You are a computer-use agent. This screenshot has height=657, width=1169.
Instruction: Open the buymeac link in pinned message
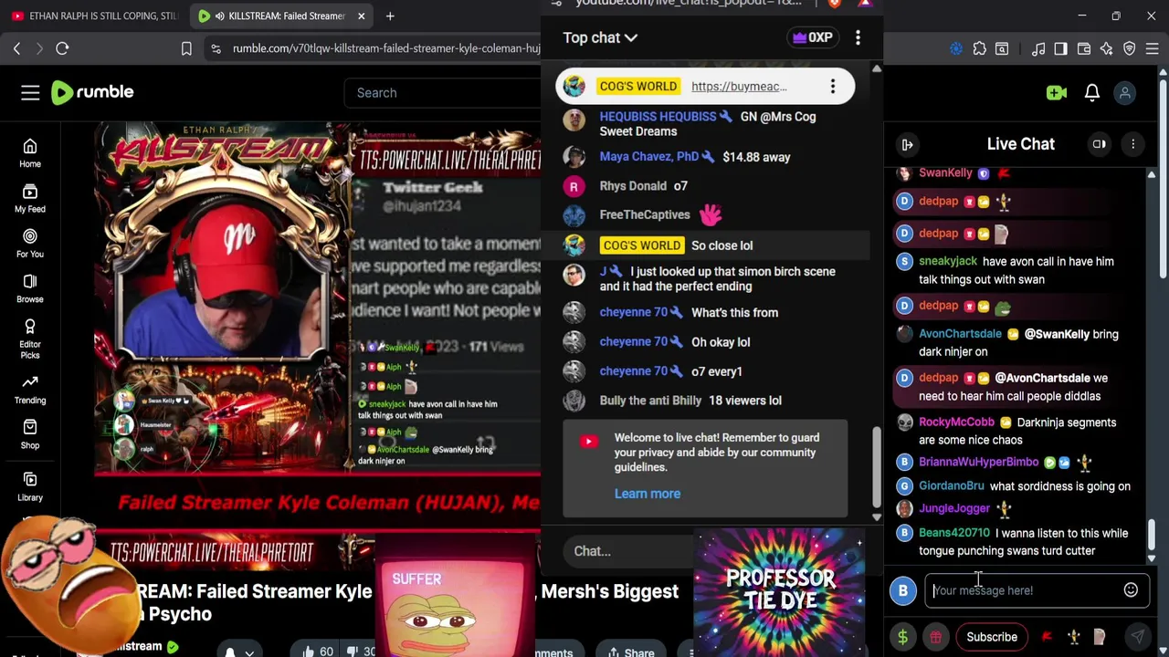(x=739, y=87)
